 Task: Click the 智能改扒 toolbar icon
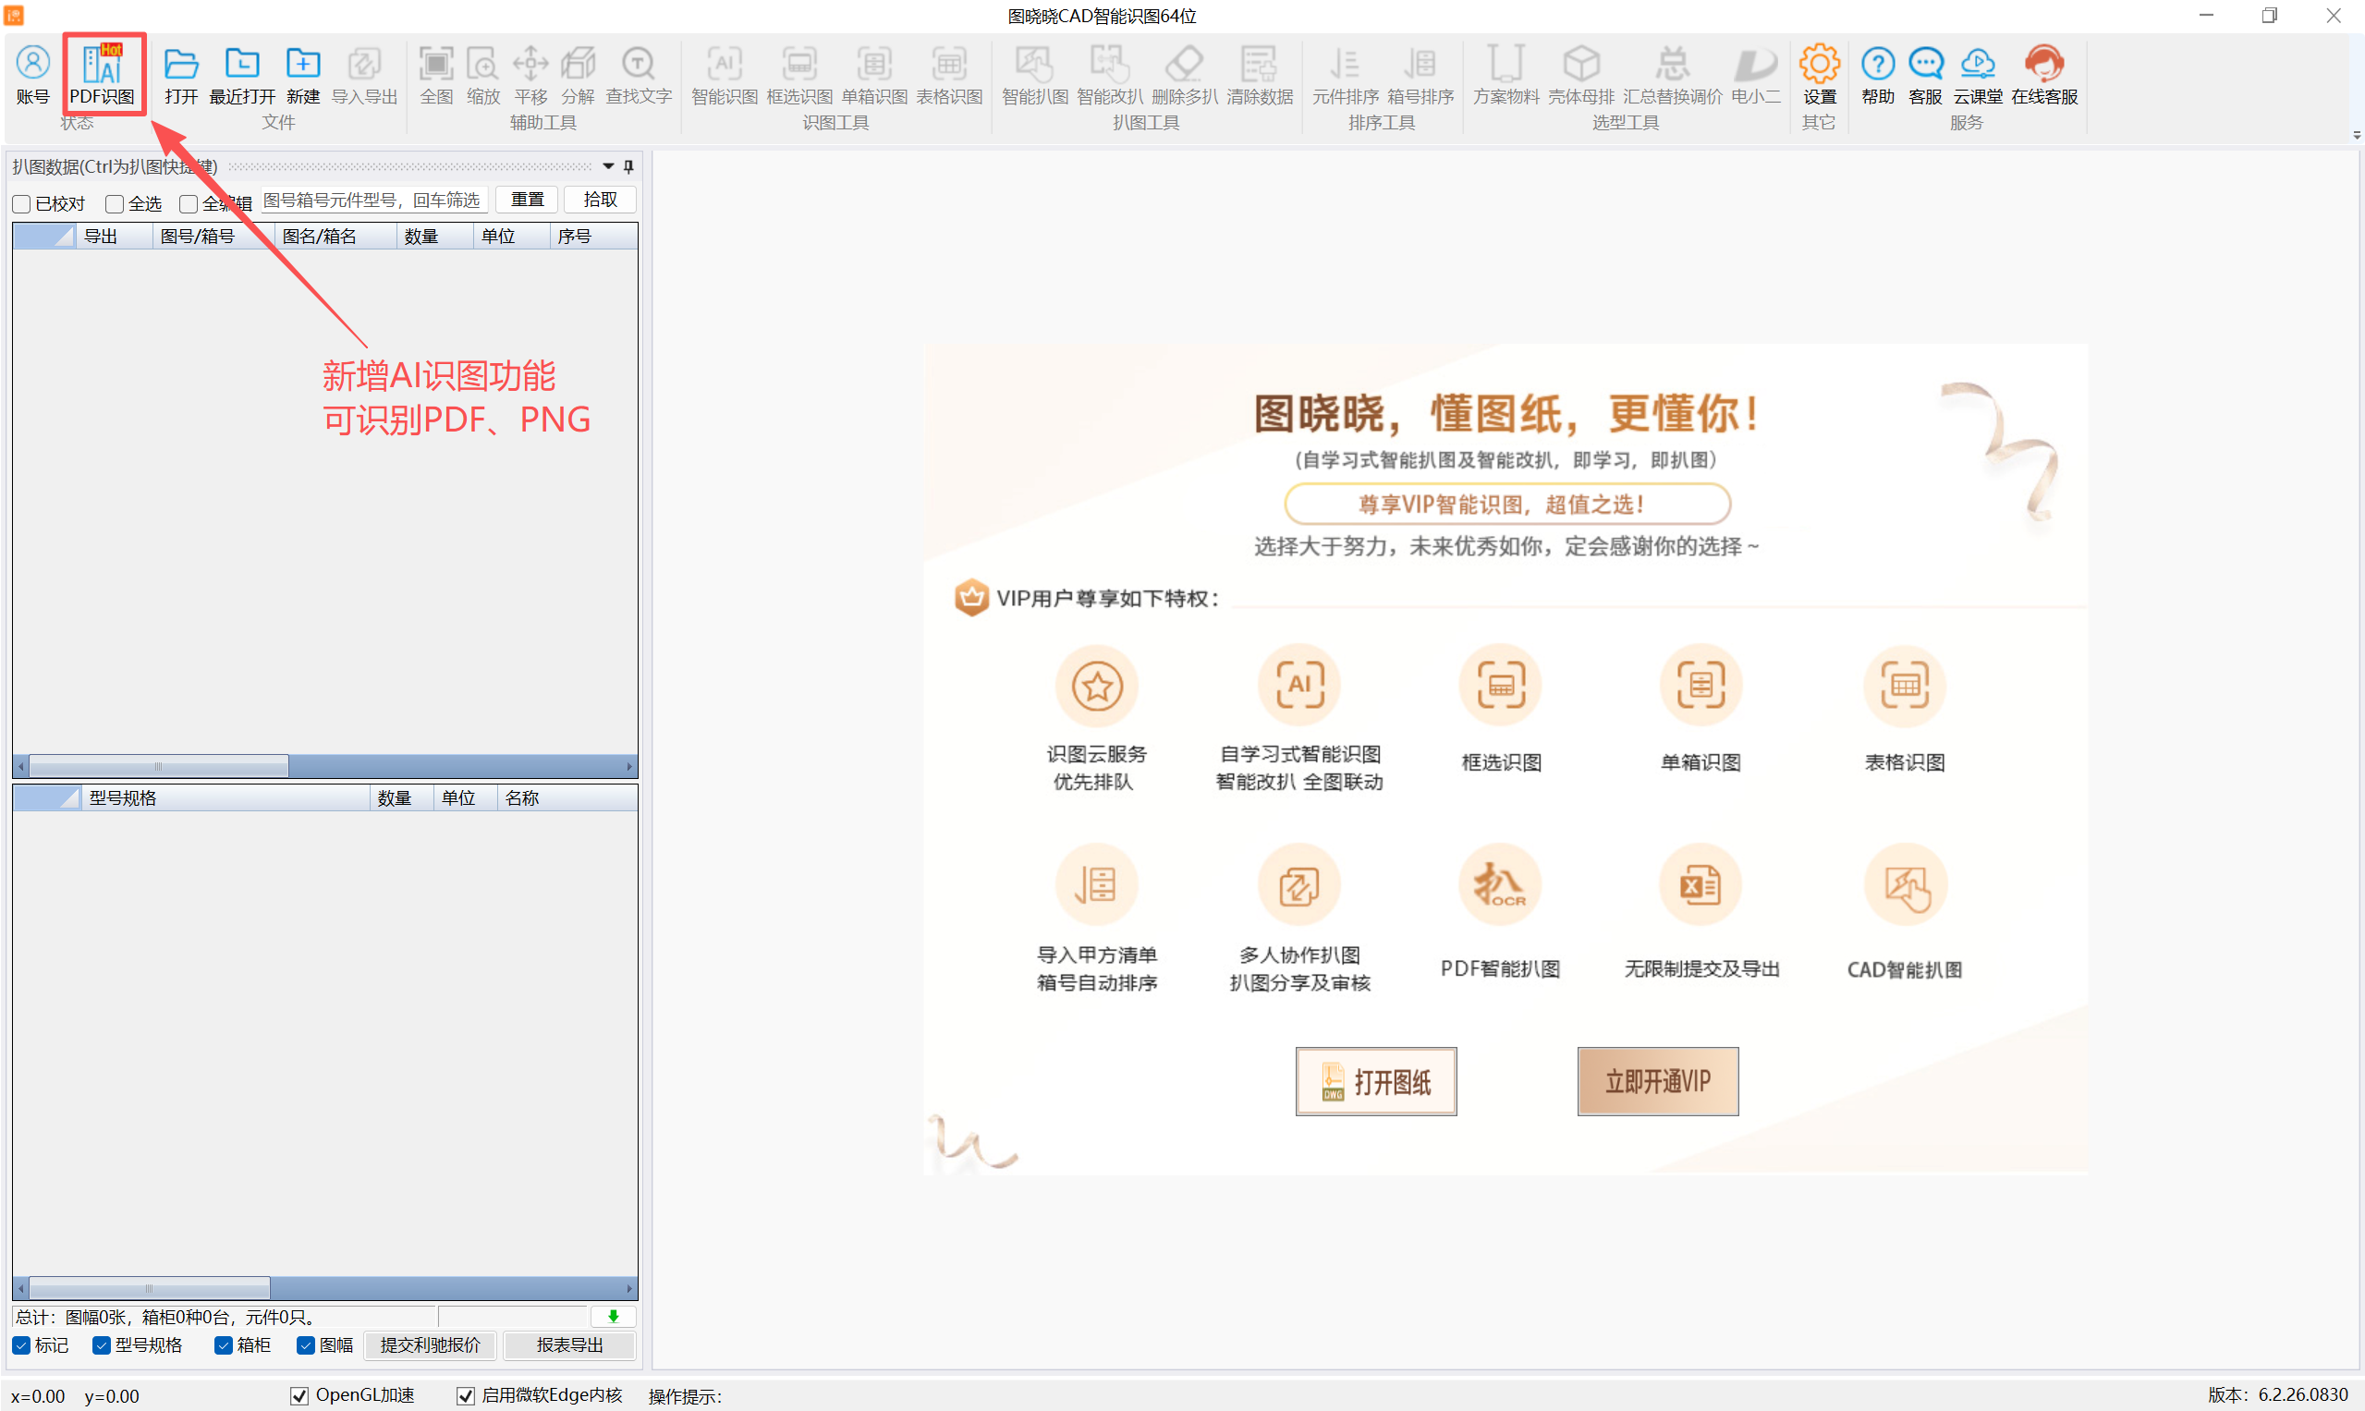point(1110,74)
